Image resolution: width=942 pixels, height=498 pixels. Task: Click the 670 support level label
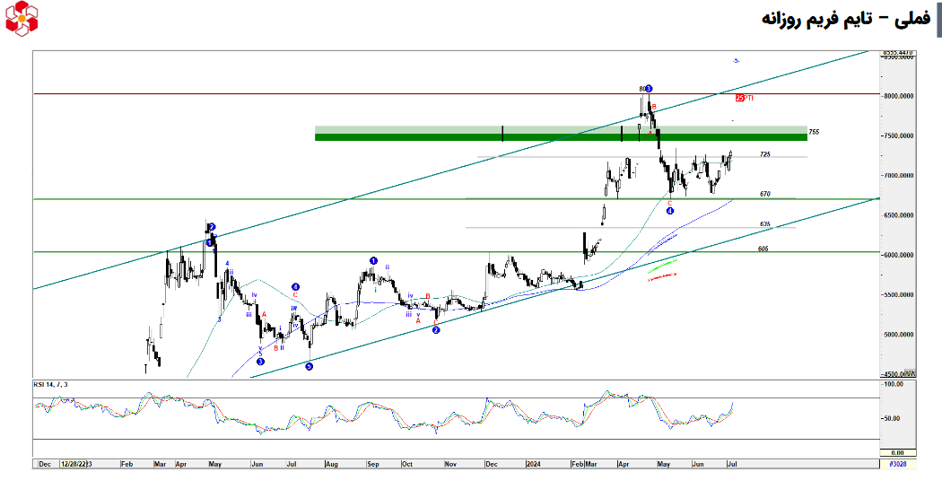pyautogui.click(x=765, y=194)
